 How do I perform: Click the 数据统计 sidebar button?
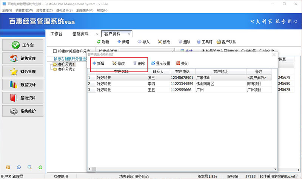coord(23,85)
